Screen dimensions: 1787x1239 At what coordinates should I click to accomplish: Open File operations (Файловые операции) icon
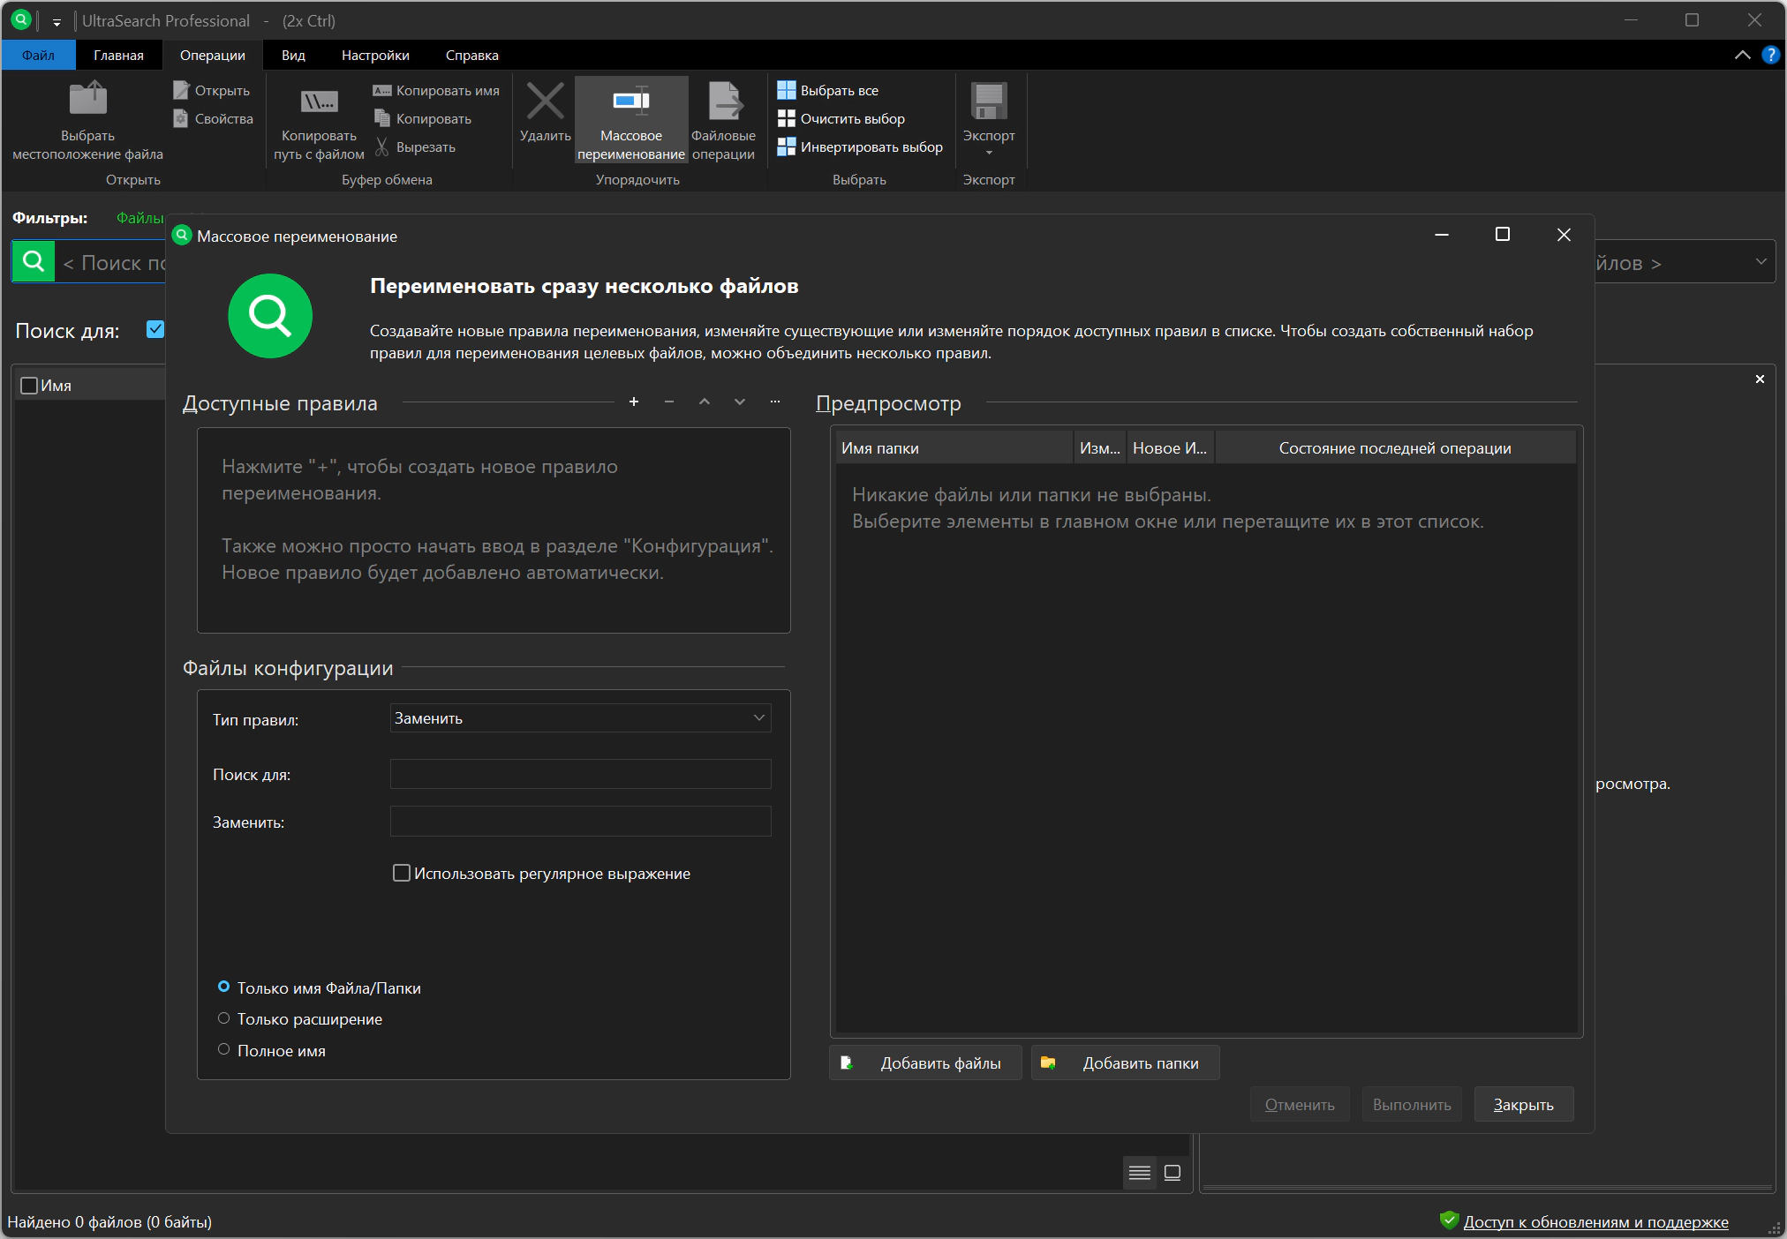point(724,101)
